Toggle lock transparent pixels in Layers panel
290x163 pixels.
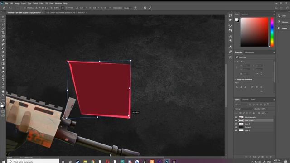click(240, 113)
